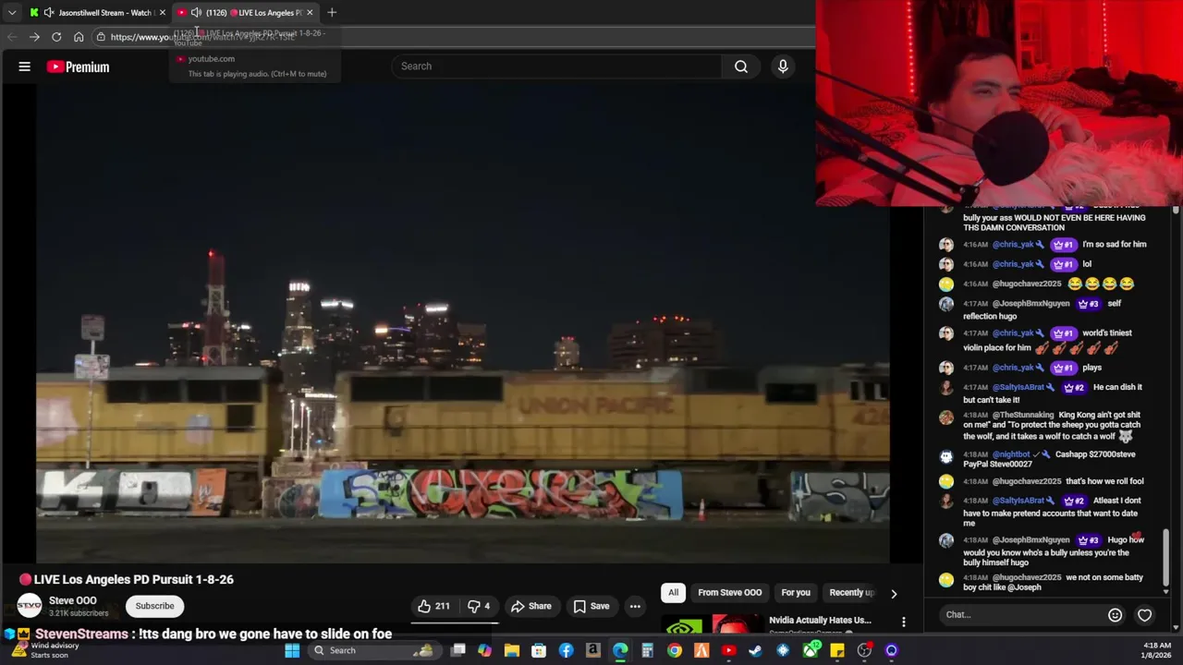Screen dimensions: 1183x665
Task: Expand the browser tab search dropdown
Action: point(12,12)
